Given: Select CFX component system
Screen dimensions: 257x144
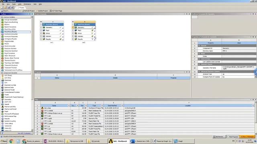Looking at the screenshot, I should pos(6,83).
